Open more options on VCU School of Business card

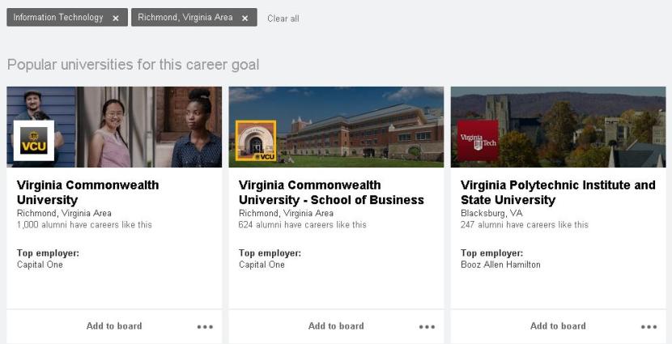tap(427, 327)
